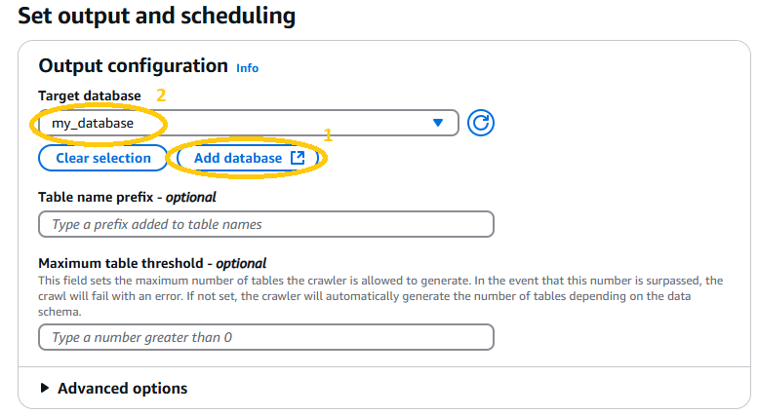Clear selection of target database
The width and height of the screenshot is (758, 415).
point(103,158)
